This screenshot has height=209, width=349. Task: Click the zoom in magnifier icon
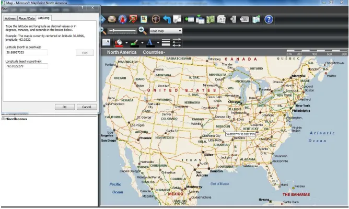tap(143, 30)
